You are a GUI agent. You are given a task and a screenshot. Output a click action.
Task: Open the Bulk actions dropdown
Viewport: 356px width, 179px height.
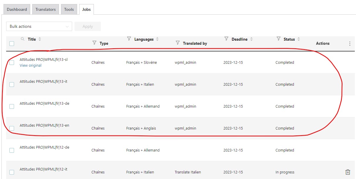click(39, 26)
